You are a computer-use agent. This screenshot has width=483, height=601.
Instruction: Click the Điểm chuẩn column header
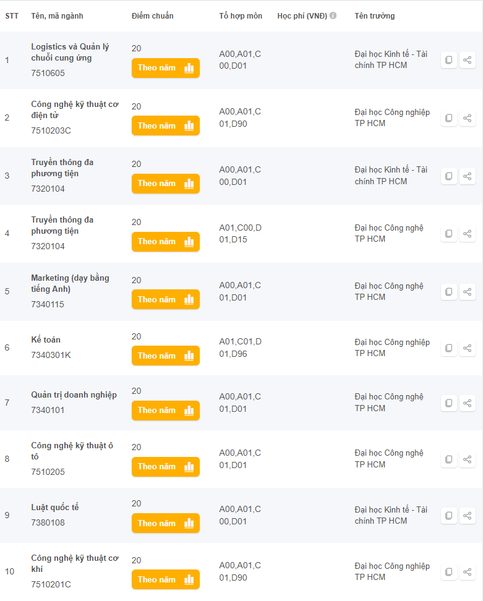coord(152,15)
